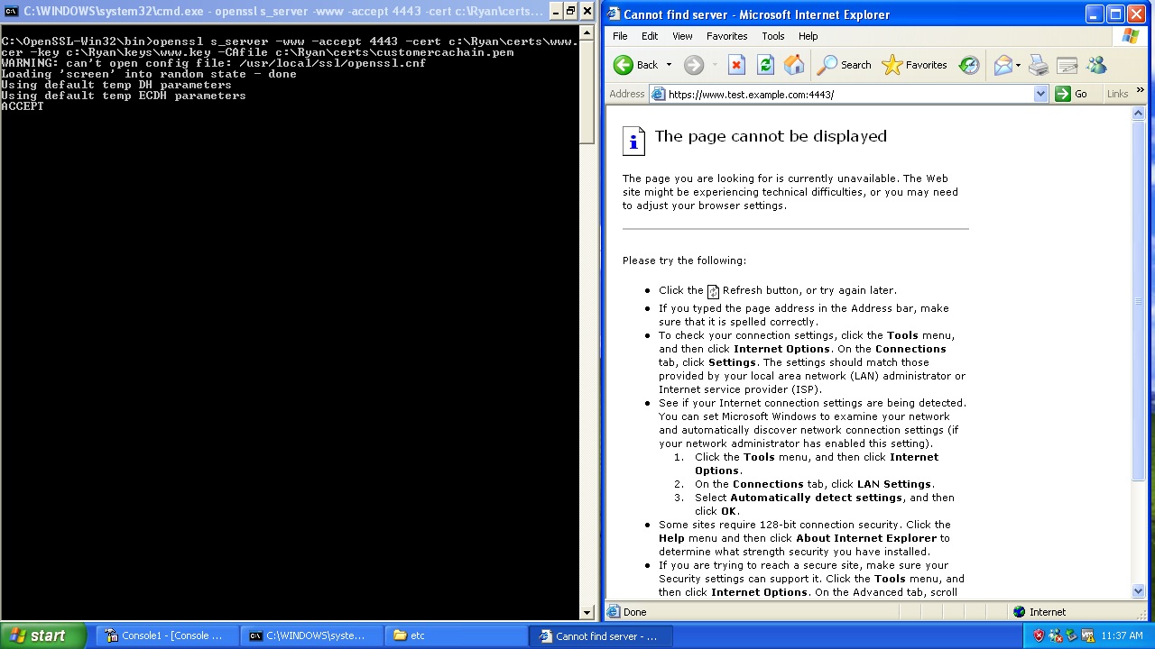Click the cmd.exe title bar icon
The image size is (1155, 649).
tap(11, 11)
